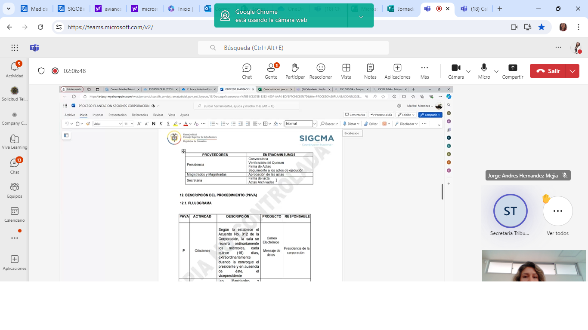The width and height of the screenshot is (588, 330).
Task: Leave the meeting with the Salir button
Action: 548,71
